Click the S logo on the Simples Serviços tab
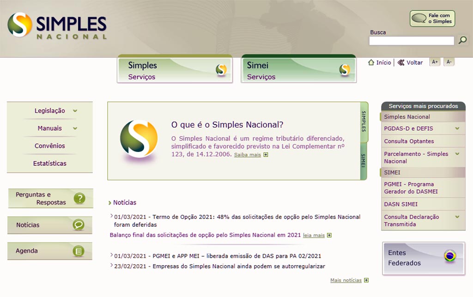The image size is (473, 297). tap(221, 70)
